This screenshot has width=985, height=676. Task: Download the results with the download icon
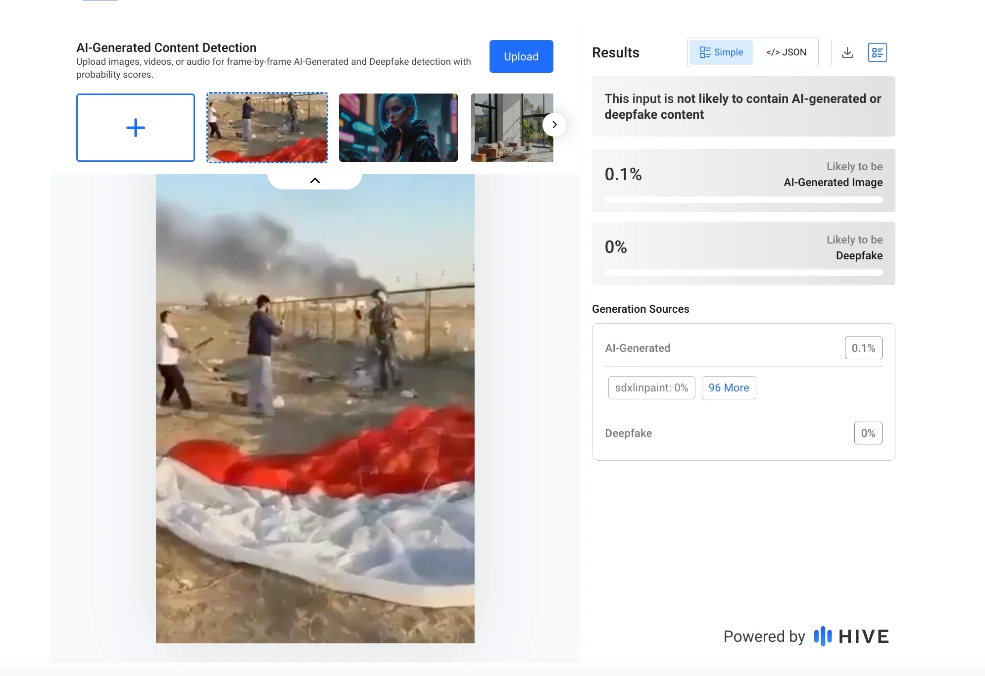tap(847, 52)
